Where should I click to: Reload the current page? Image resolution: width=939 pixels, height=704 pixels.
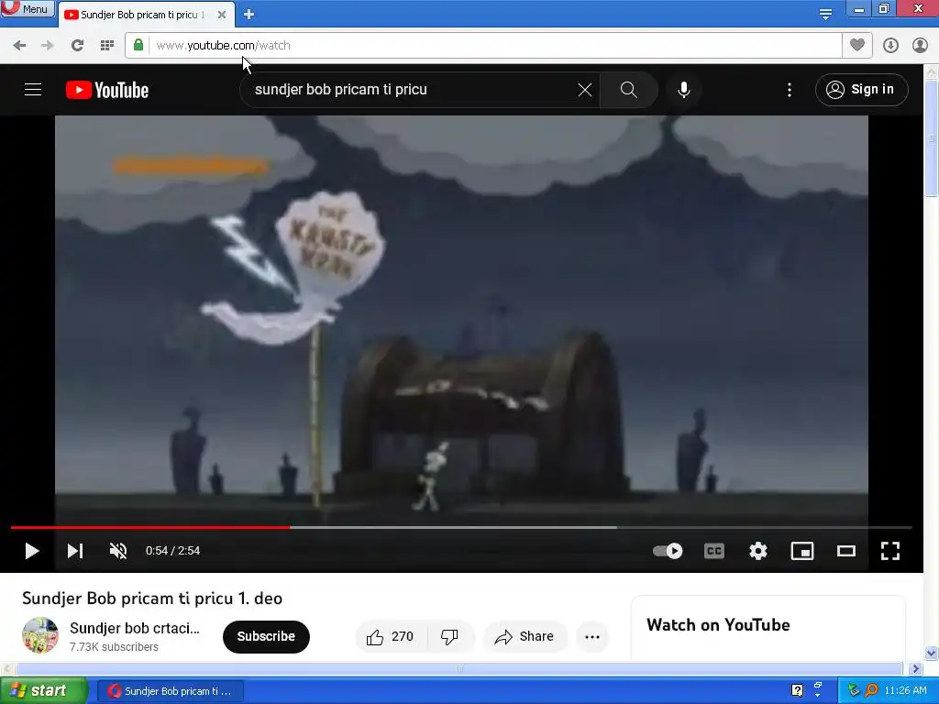(77, 46)
